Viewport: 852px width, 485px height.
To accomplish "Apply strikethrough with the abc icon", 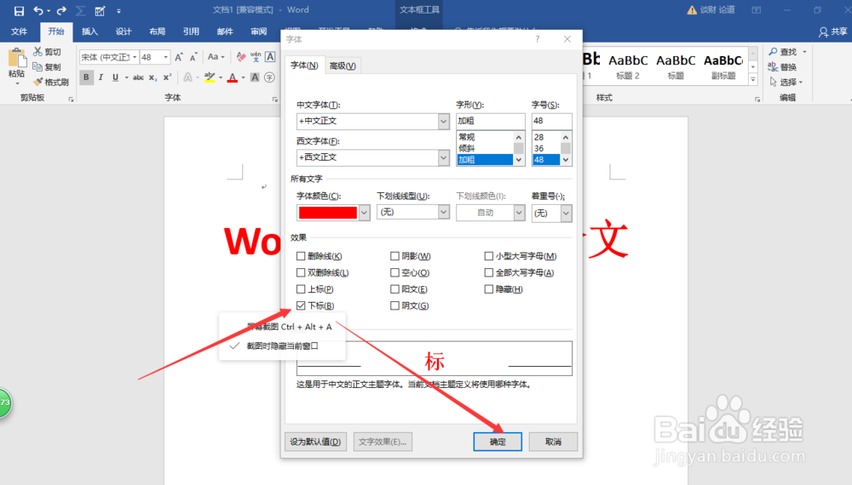I will (139, 77).
